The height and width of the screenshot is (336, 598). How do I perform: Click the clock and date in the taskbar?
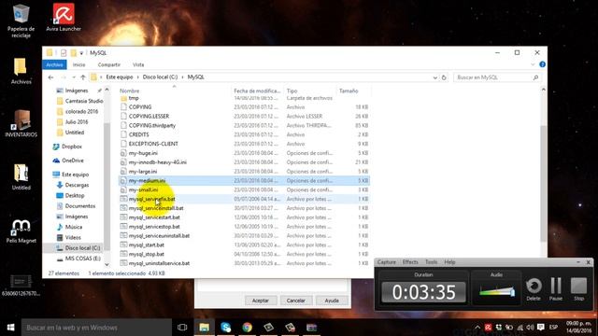[579, 328]
